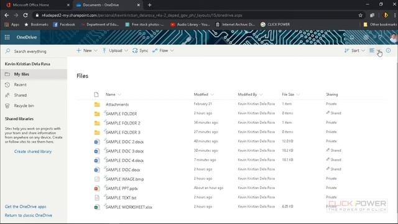This screenshot has width=398, height=224.
Task: Open the Flow dropdown menu
Action: click(x=163, y=50)
